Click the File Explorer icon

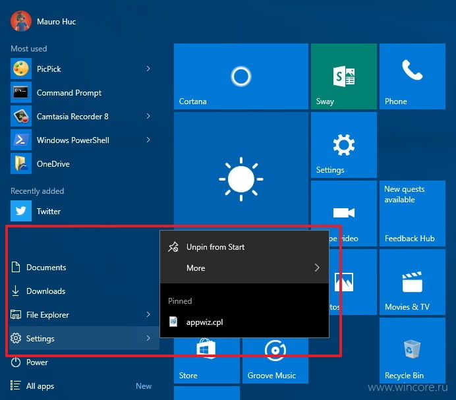[16, 314]
